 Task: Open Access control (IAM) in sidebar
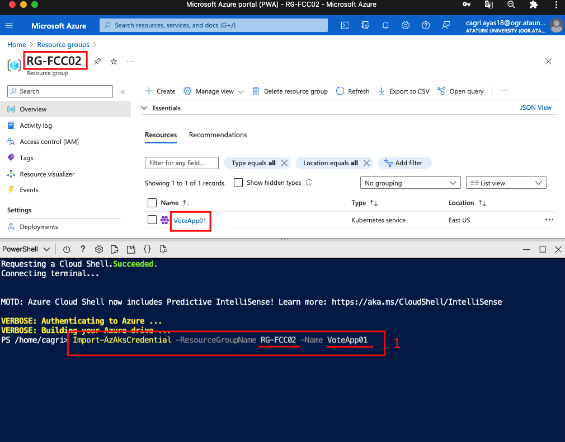click(x=49, y=142)
